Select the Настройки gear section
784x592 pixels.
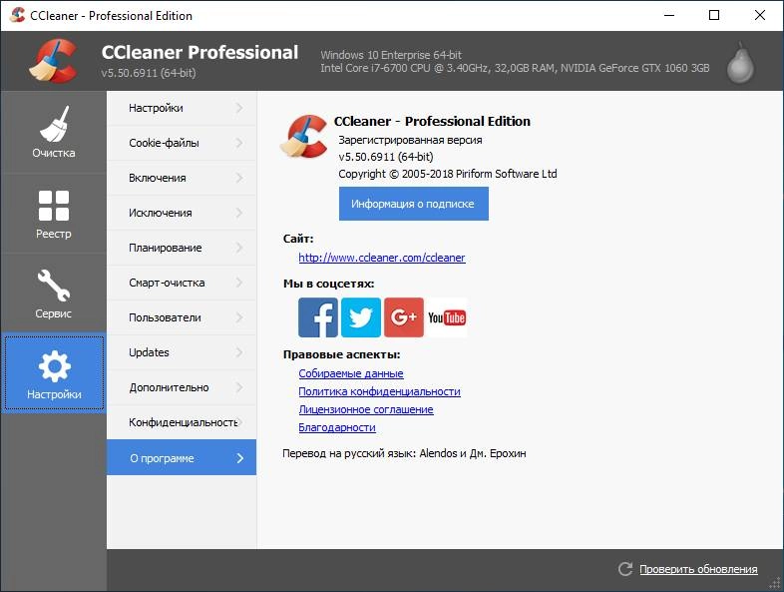[x=54, y=373]
